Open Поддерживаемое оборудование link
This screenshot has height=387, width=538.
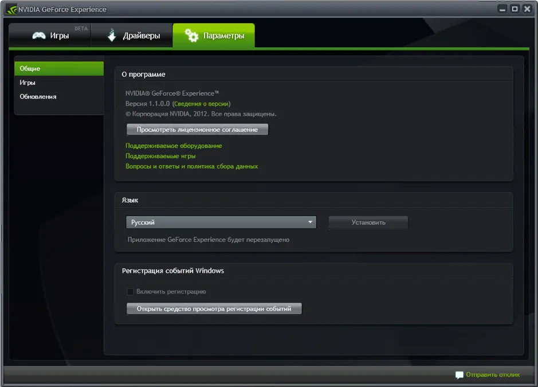174,146
